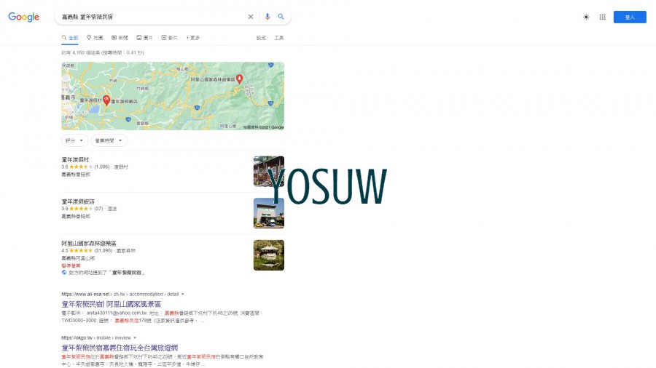This screenshot has height=368, width=656.
Task: Open the Google apps grid icon
Action: click(x=603, y=17)
